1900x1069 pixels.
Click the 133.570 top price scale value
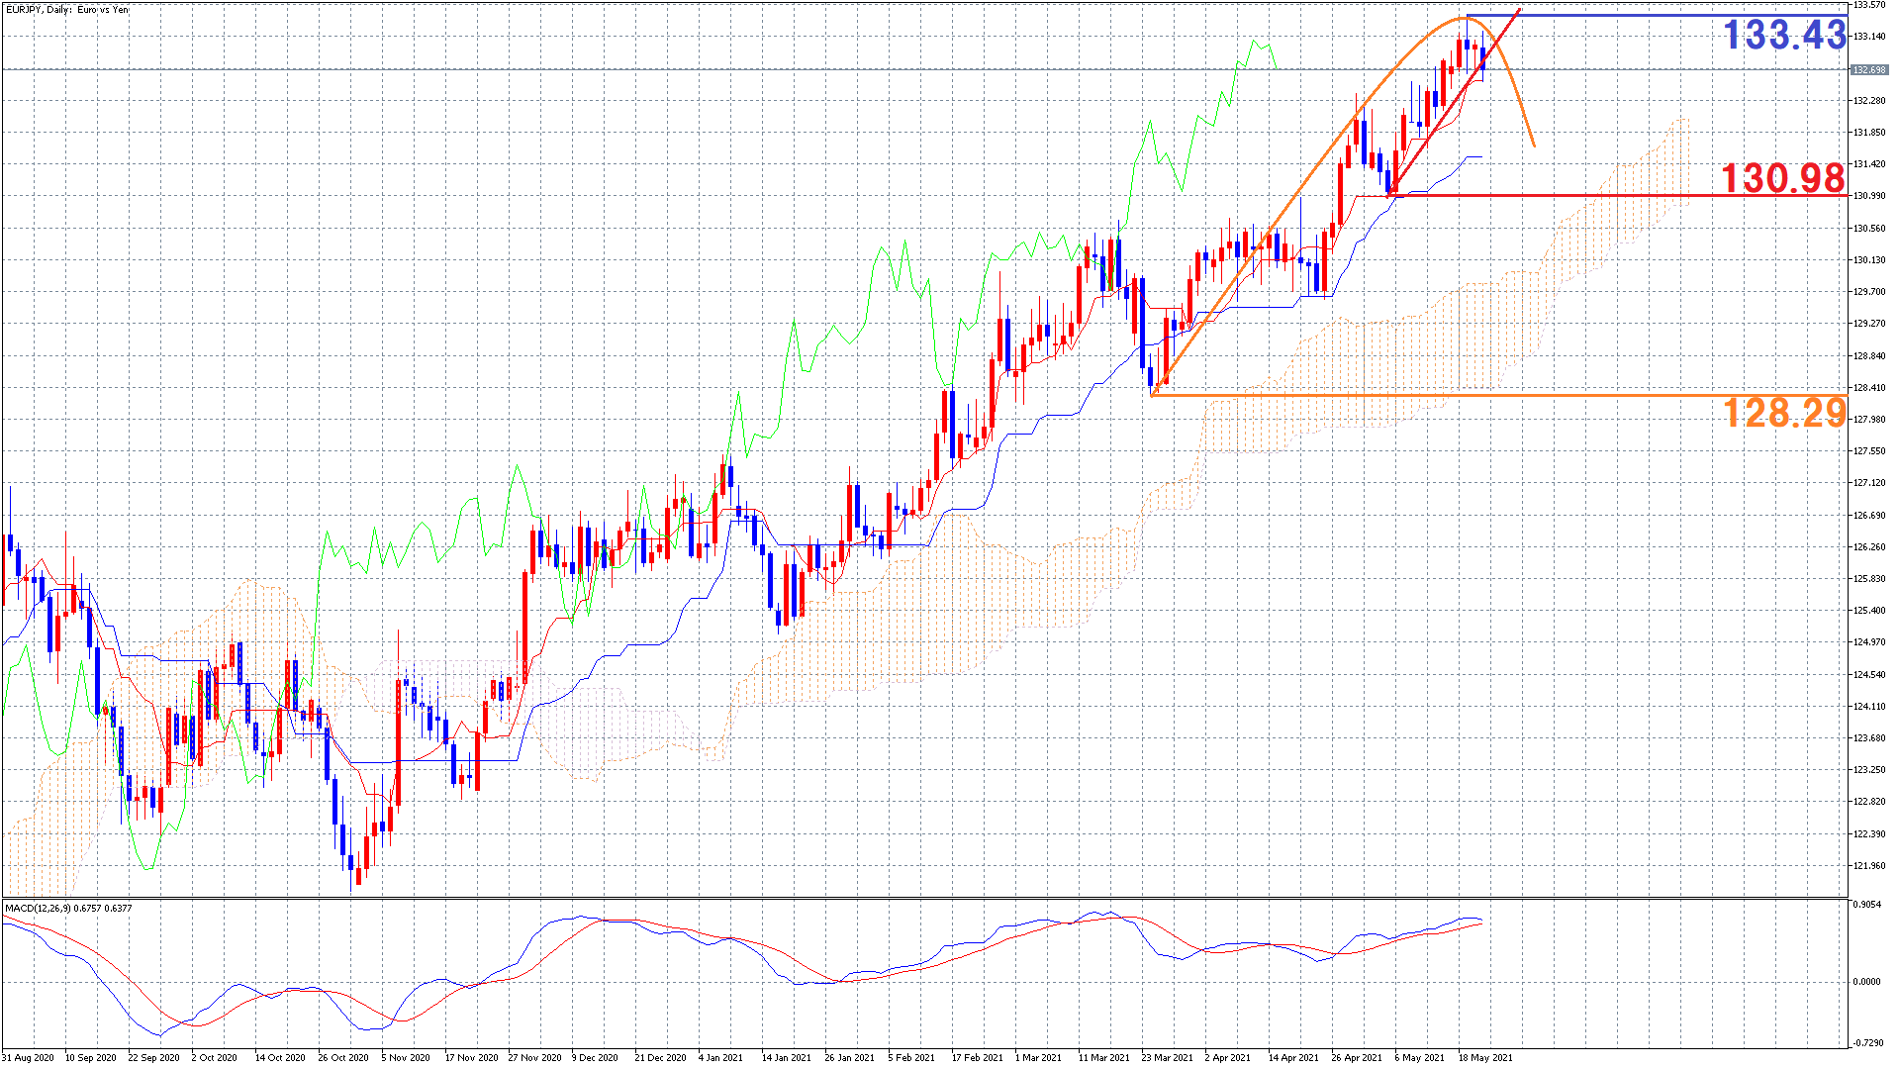click(1869, 5)
